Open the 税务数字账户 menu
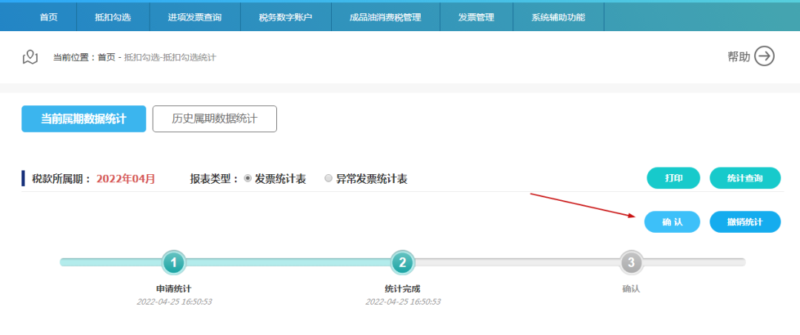 [285, 17]
